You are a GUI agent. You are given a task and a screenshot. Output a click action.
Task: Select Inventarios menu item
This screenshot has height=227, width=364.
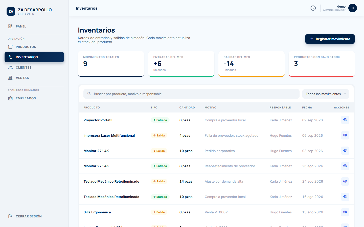pyautogui.click(x=34, y=57)
